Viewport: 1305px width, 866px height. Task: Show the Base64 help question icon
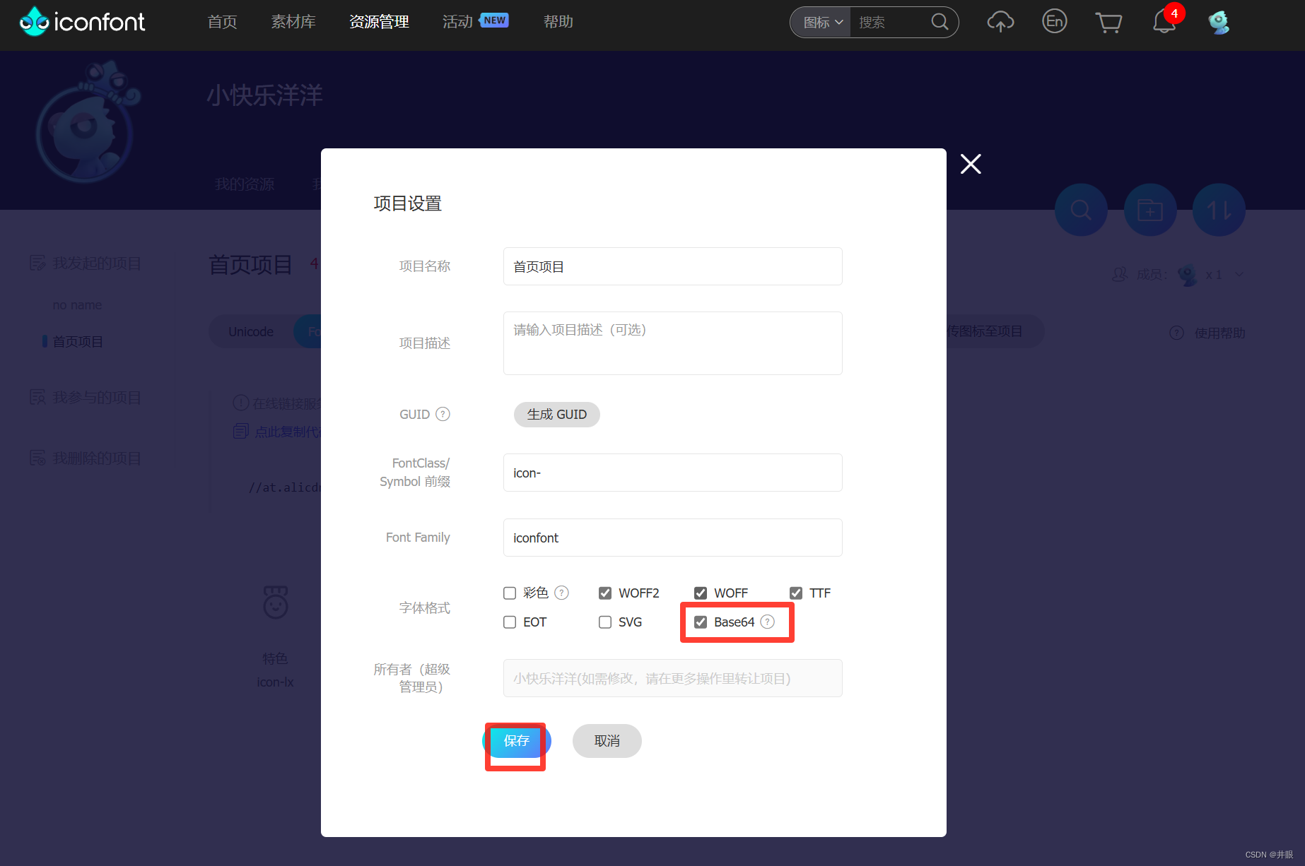pos(767,622)
